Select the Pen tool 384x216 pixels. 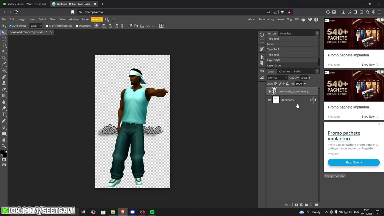point(4,121)
